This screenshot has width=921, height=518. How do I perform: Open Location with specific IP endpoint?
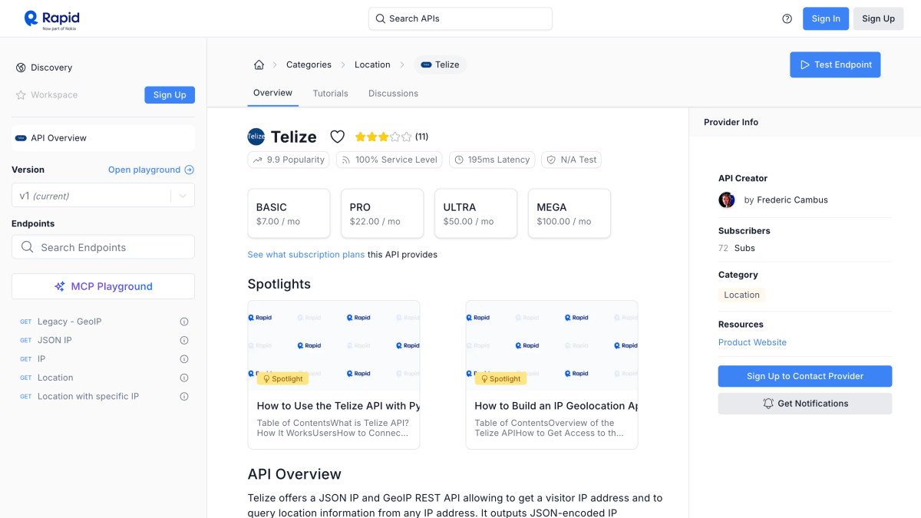tap(88, 397)
